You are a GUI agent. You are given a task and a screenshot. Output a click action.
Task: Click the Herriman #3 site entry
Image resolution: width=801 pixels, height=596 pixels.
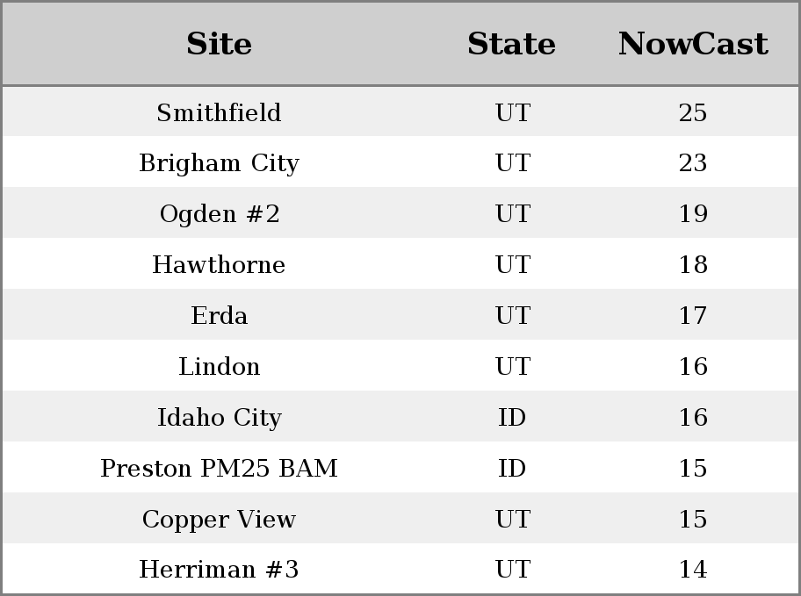(219, 570)
